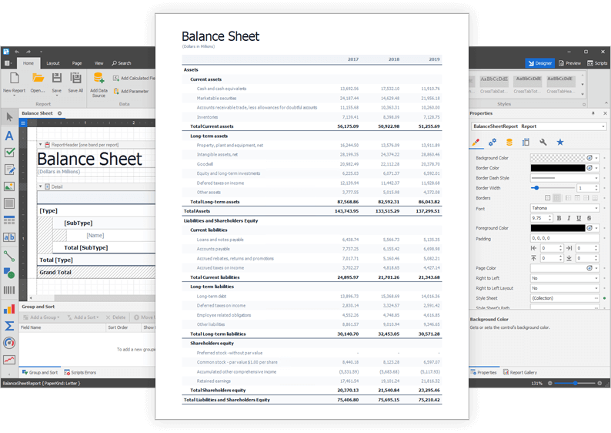Viewport: 611px width, 433px height.
Task: Select the Sparkline control in toolbox
Action: click(9, 360)
